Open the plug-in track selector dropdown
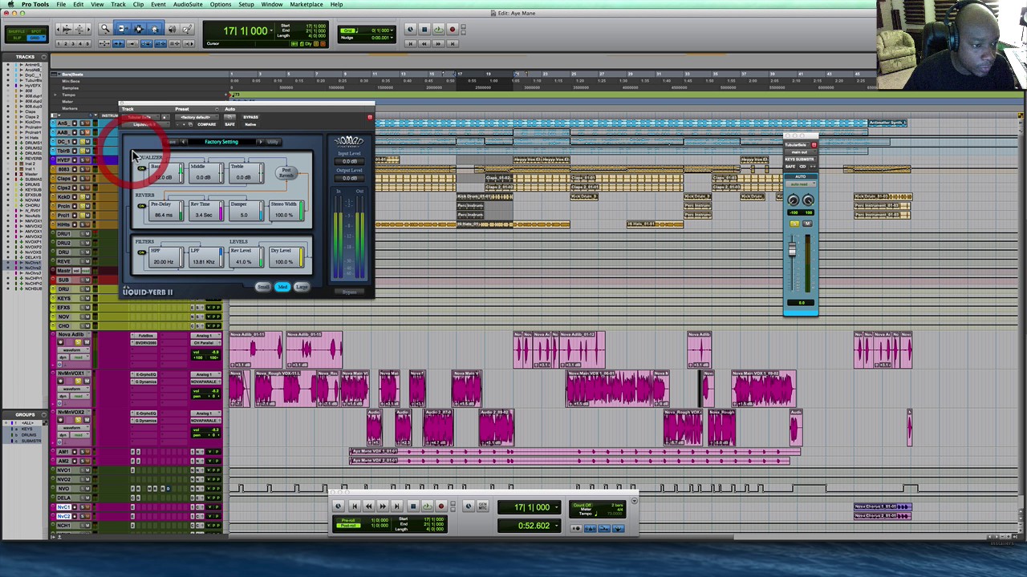 (140, 117)
